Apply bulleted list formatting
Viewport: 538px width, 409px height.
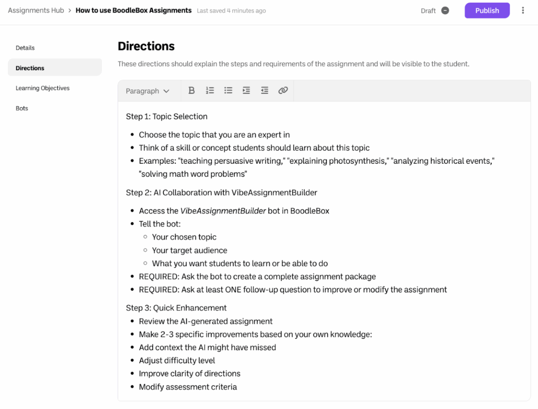pos(228,90)
